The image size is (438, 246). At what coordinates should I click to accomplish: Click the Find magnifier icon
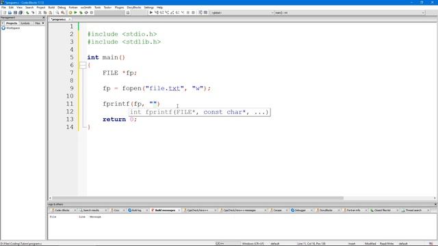(x=57, y=12)
